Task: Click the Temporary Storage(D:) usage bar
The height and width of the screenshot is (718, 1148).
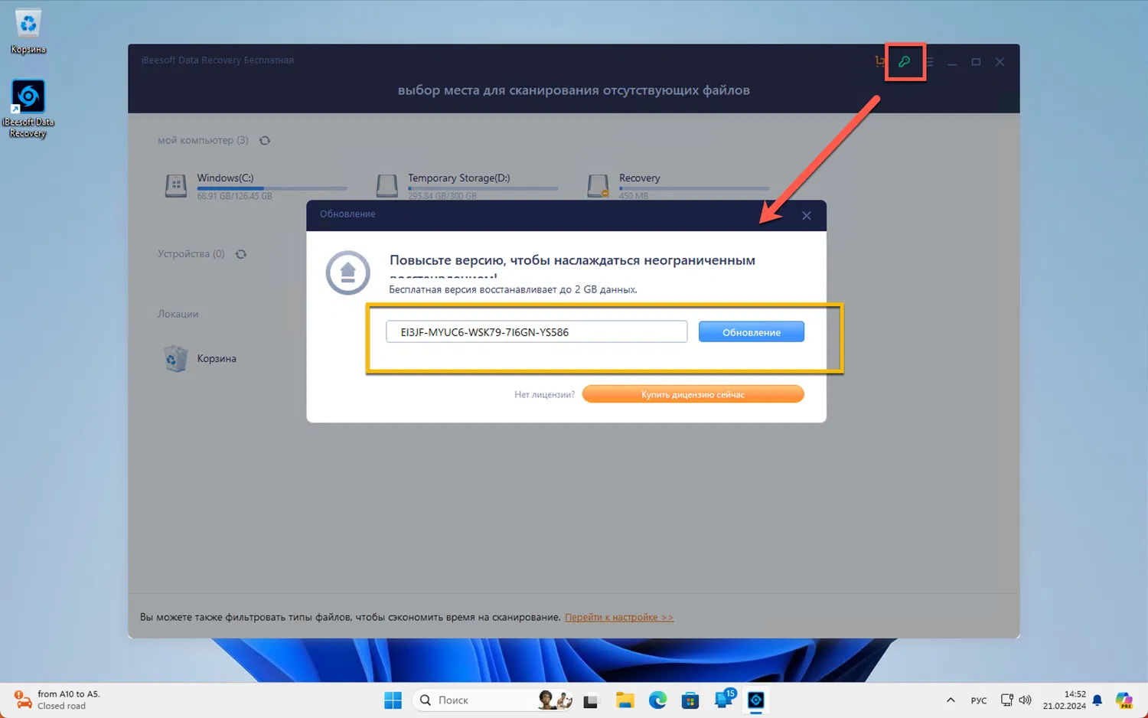Action: click(x=483, y=188)
